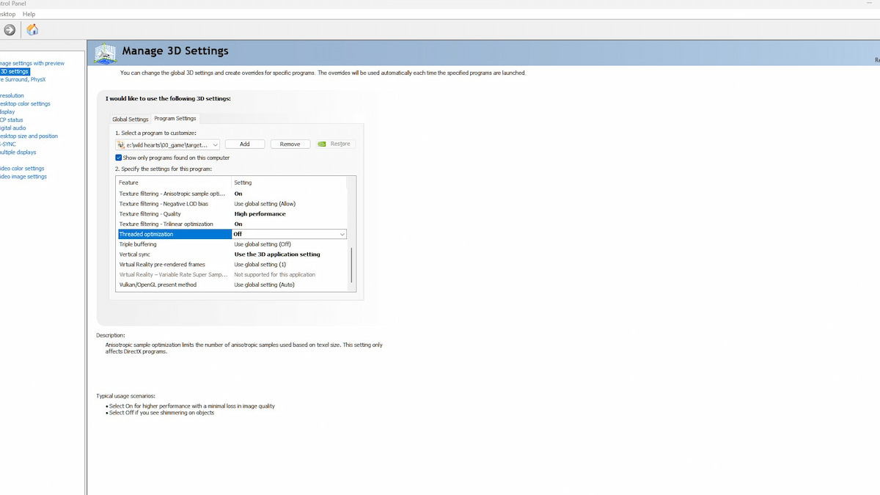Click the forward navigation arrow icon
The image size is (880, 495).
10,30
